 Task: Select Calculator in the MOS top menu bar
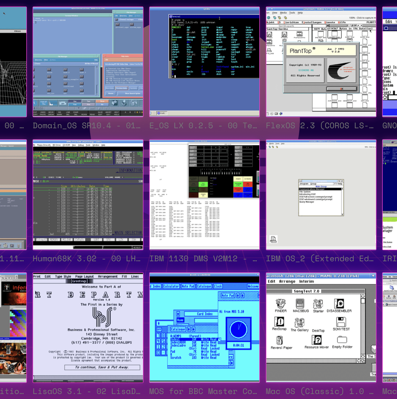pyautogui.click(x=171, y=286)
